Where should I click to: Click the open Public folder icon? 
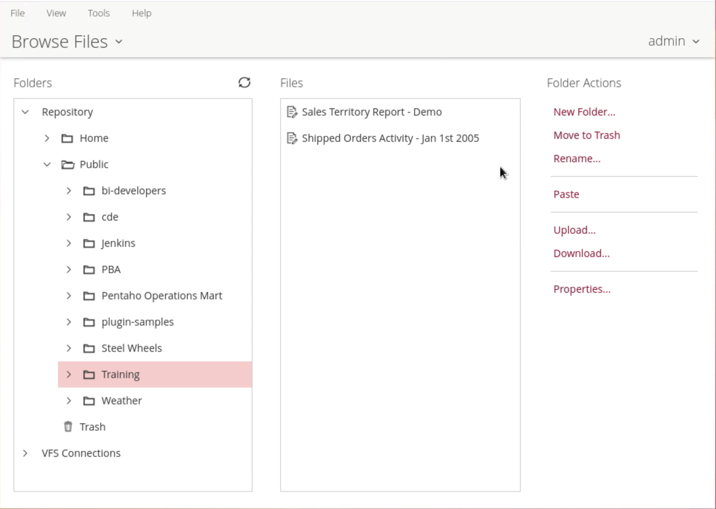coord(67,164)
